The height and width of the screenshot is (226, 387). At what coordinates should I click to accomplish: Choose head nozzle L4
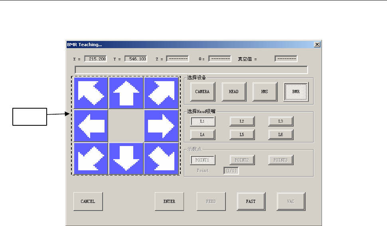point(203,134)
